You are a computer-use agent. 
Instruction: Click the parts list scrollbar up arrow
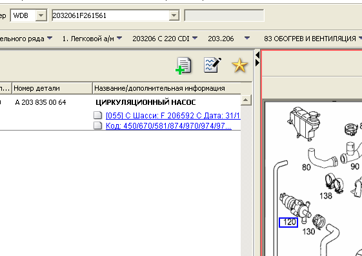(x=246, y=100)
